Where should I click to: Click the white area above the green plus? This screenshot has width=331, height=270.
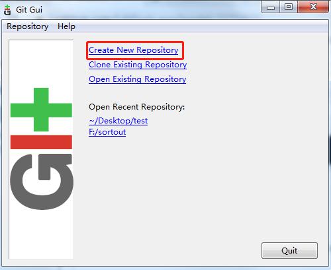(41, 64)
